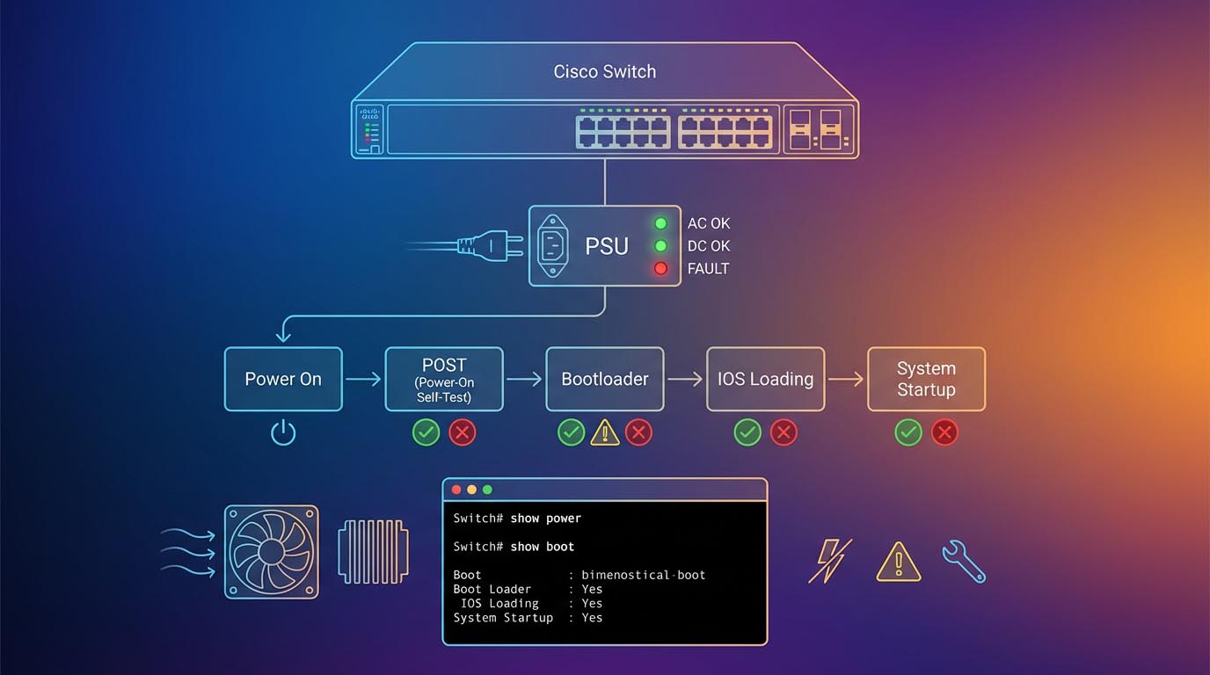The image size is (1210, 675).
Task: Select the green checkmark under System Startup
Action: 908,432
